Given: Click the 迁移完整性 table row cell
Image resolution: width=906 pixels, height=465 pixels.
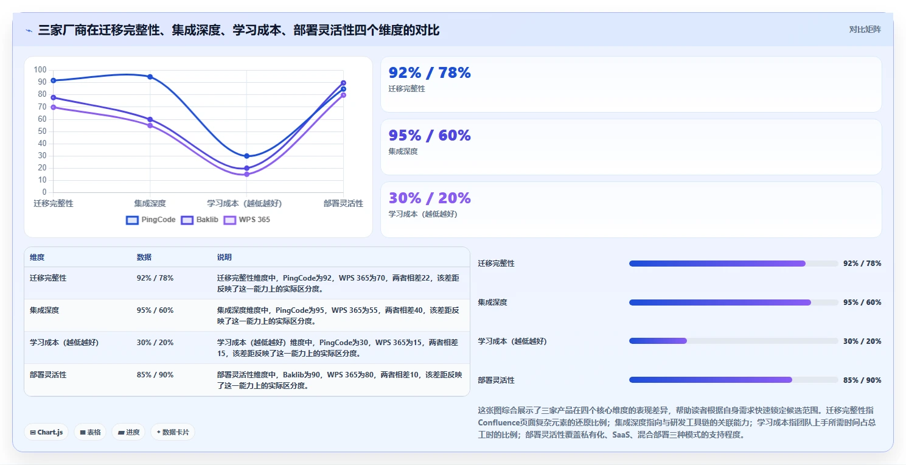Looking at the screenshot, I should pyautogui.click(x=48, y=278).
